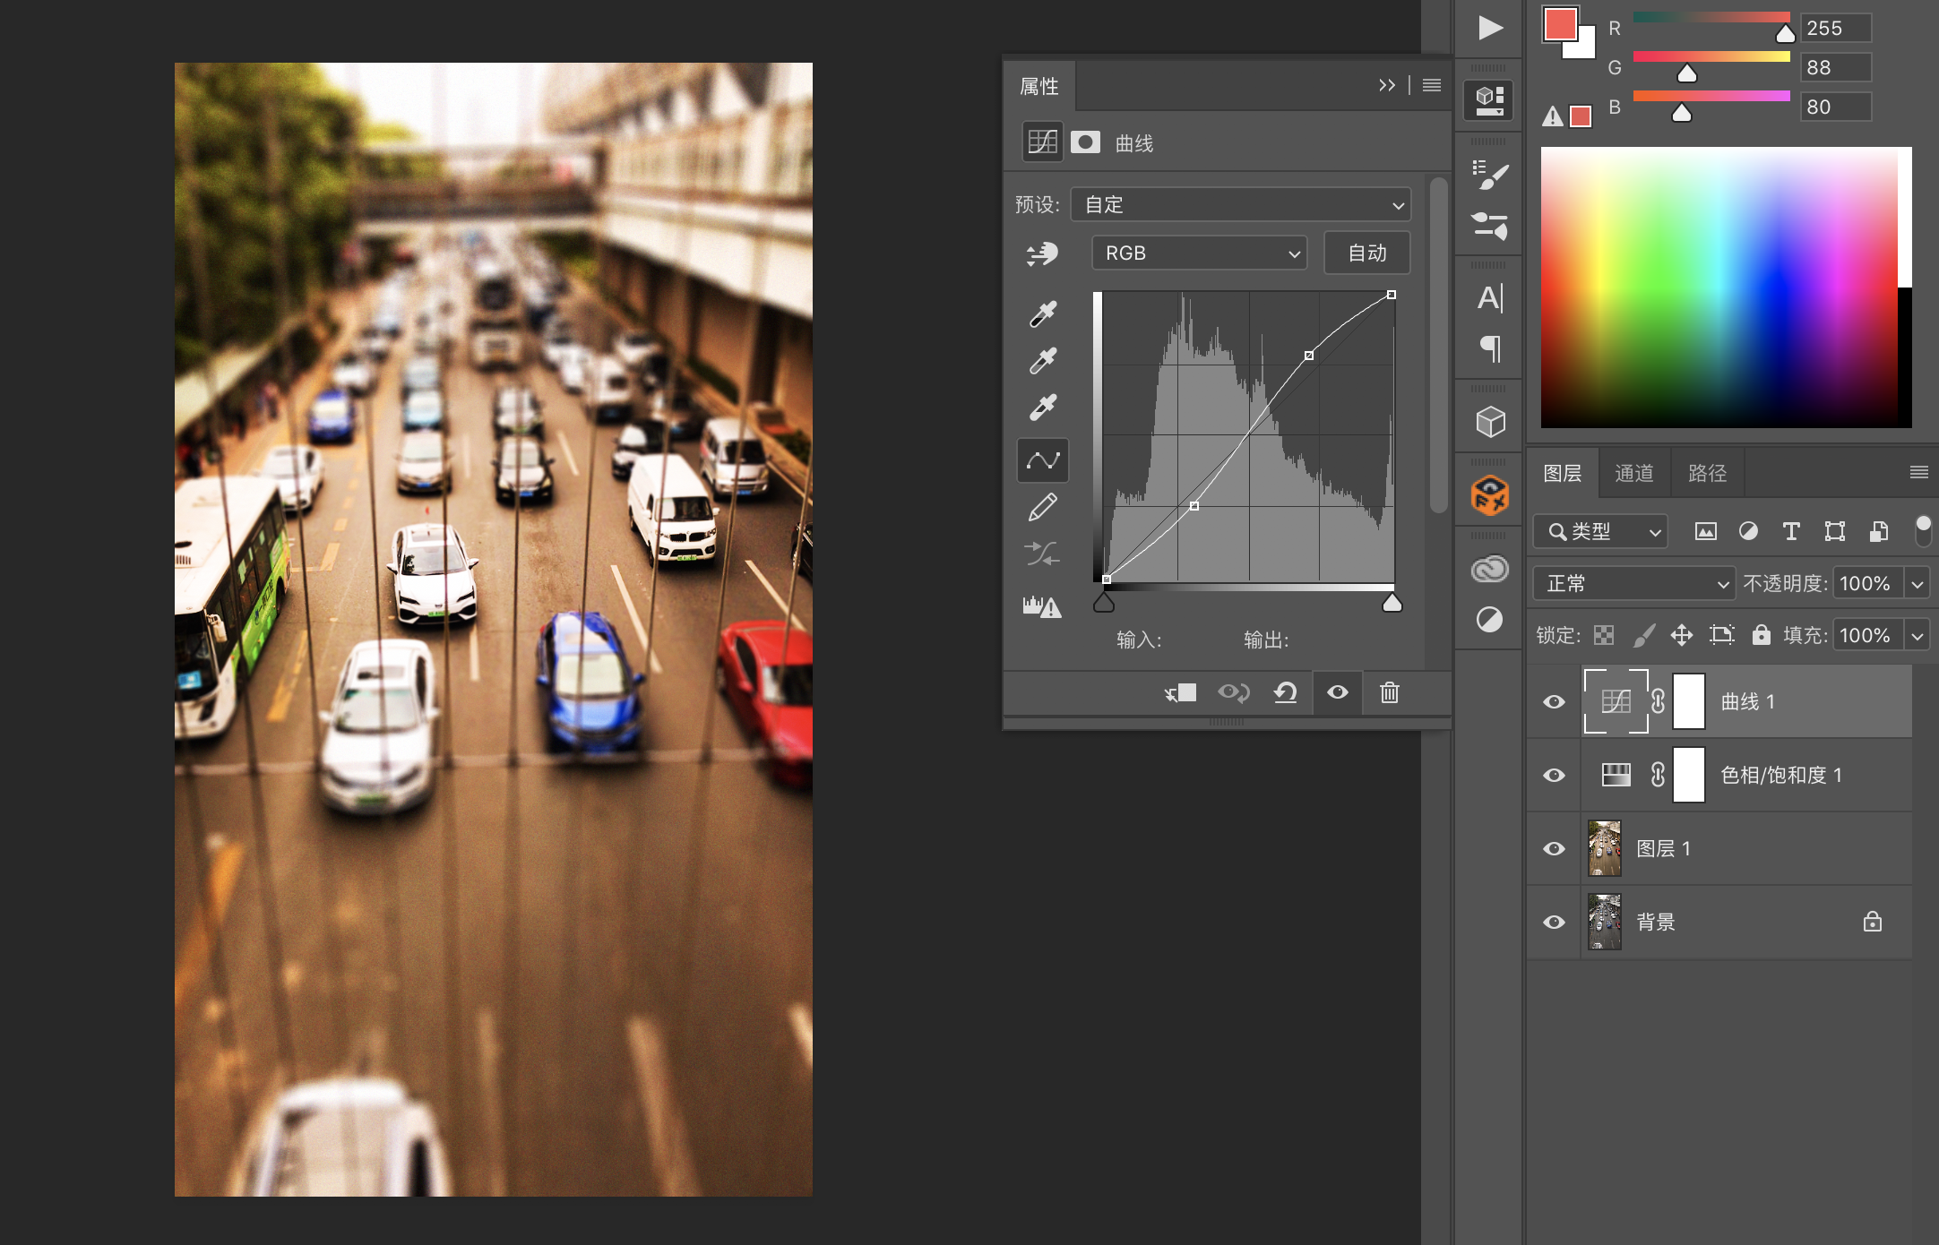This screenshot has width=1939, height=1245.
Task: Delete the adjustment layer with trash icon
Action: click(x=1389, y=692)
